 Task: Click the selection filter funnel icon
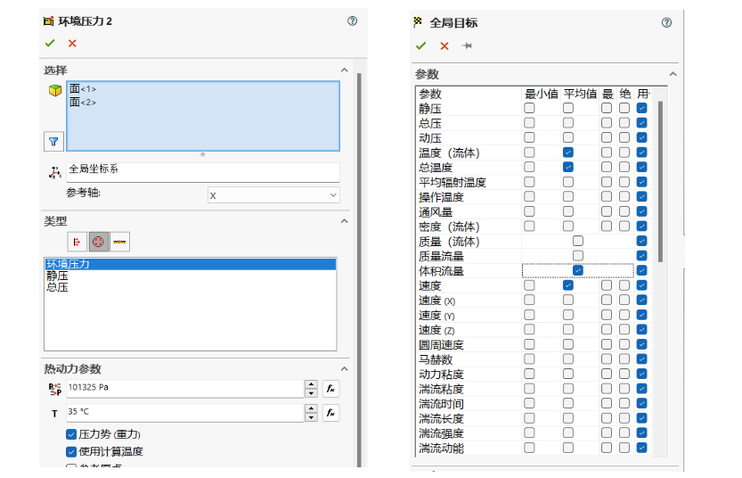click(53, 142)
